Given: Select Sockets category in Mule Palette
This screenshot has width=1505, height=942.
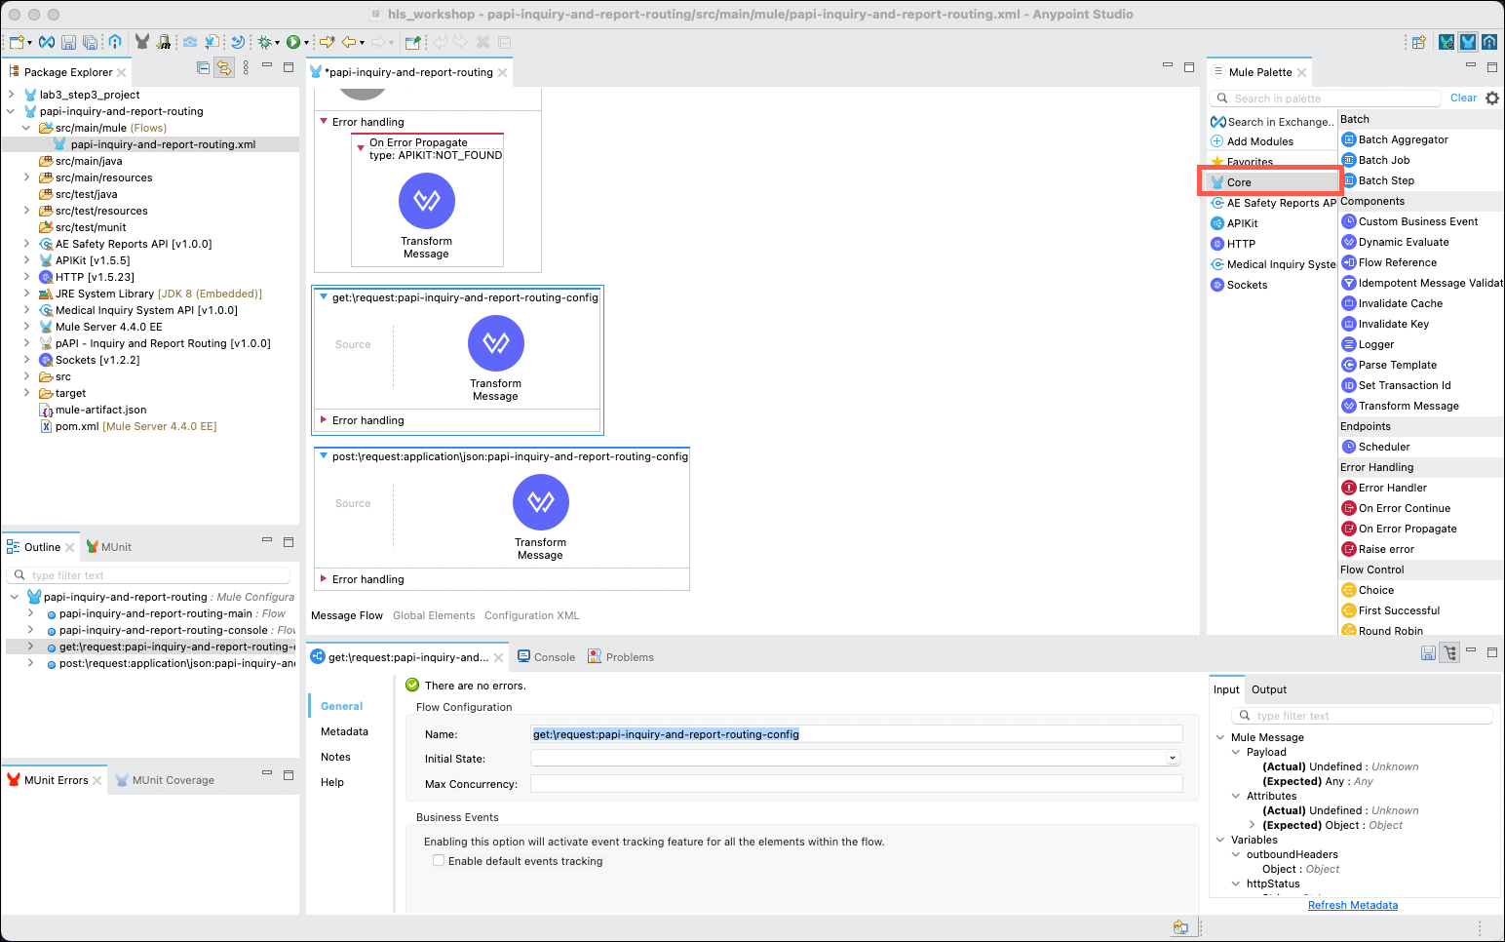Looking at the screenshot, I should [x=1239, y=285].
